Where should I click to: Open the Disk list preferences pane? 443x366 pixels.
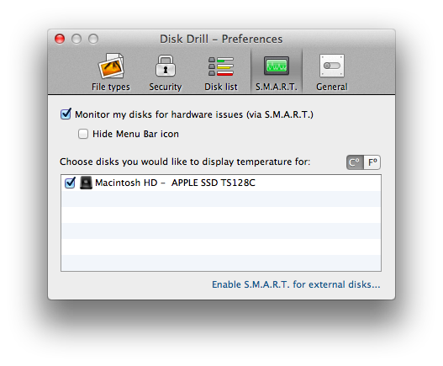point(221,72)
